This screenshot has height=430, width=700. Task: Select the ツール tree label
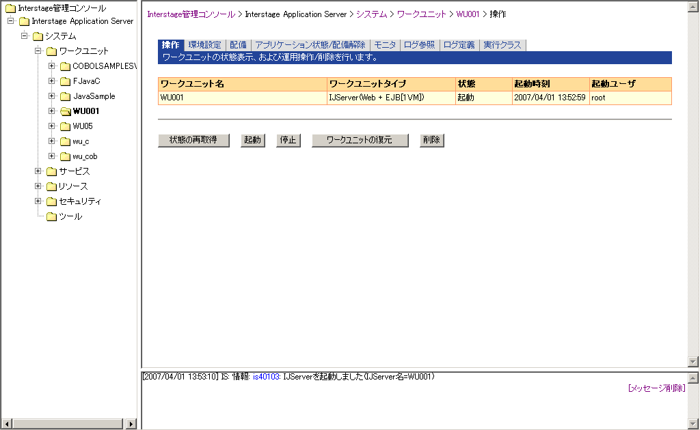pyautogui.click(x=70, y=216)
